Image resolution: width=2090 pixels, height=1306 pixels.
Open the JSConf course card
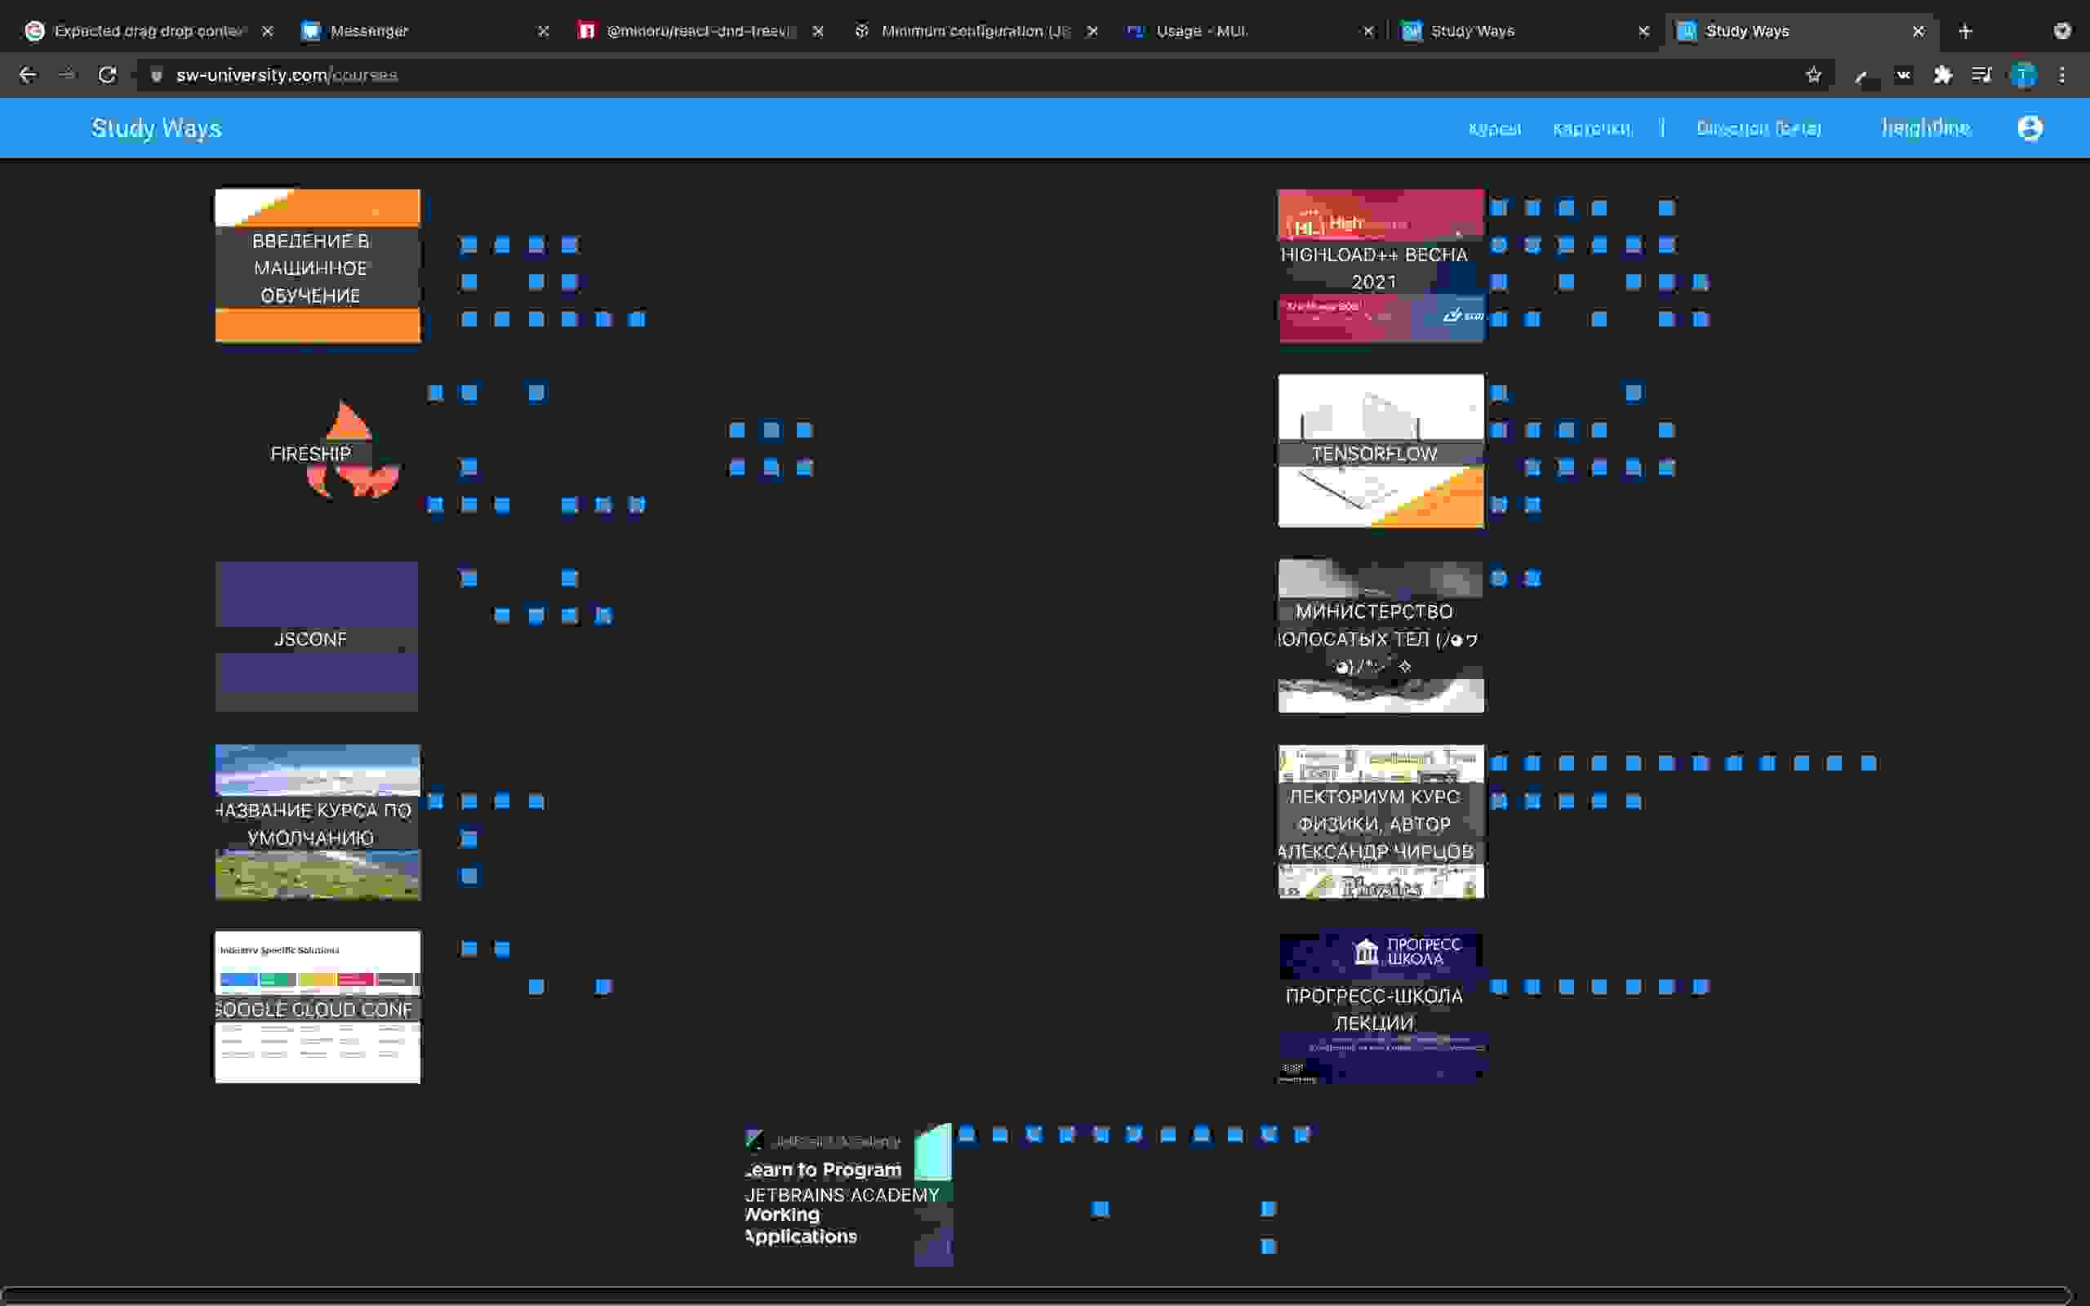[317, 637]
